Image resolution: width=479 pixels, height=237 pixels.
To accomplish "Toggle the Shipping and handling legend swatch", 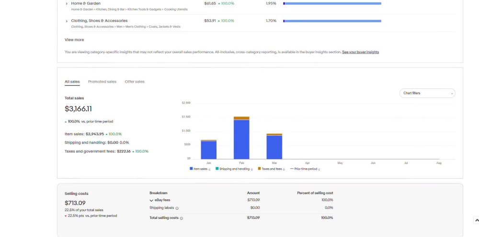I will (217, 169).
